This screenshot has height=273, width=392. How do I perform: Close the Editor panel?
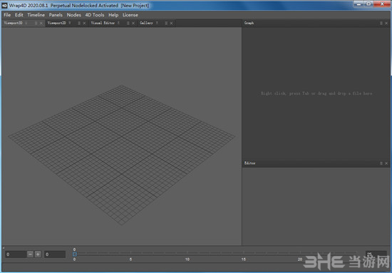pos(386,163)
